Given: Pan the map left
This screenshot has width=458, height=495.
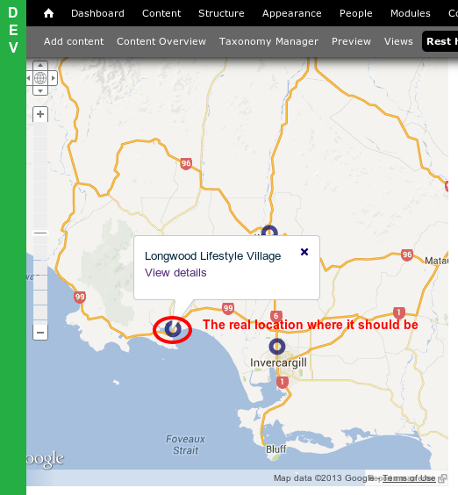Looking at the screenshot, I should pyautogui.click(x=29, y=78).
